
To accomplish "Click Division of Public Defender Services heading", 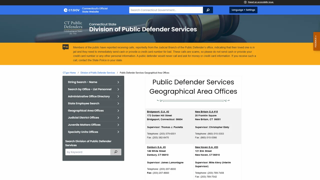I will click(143, 29).
